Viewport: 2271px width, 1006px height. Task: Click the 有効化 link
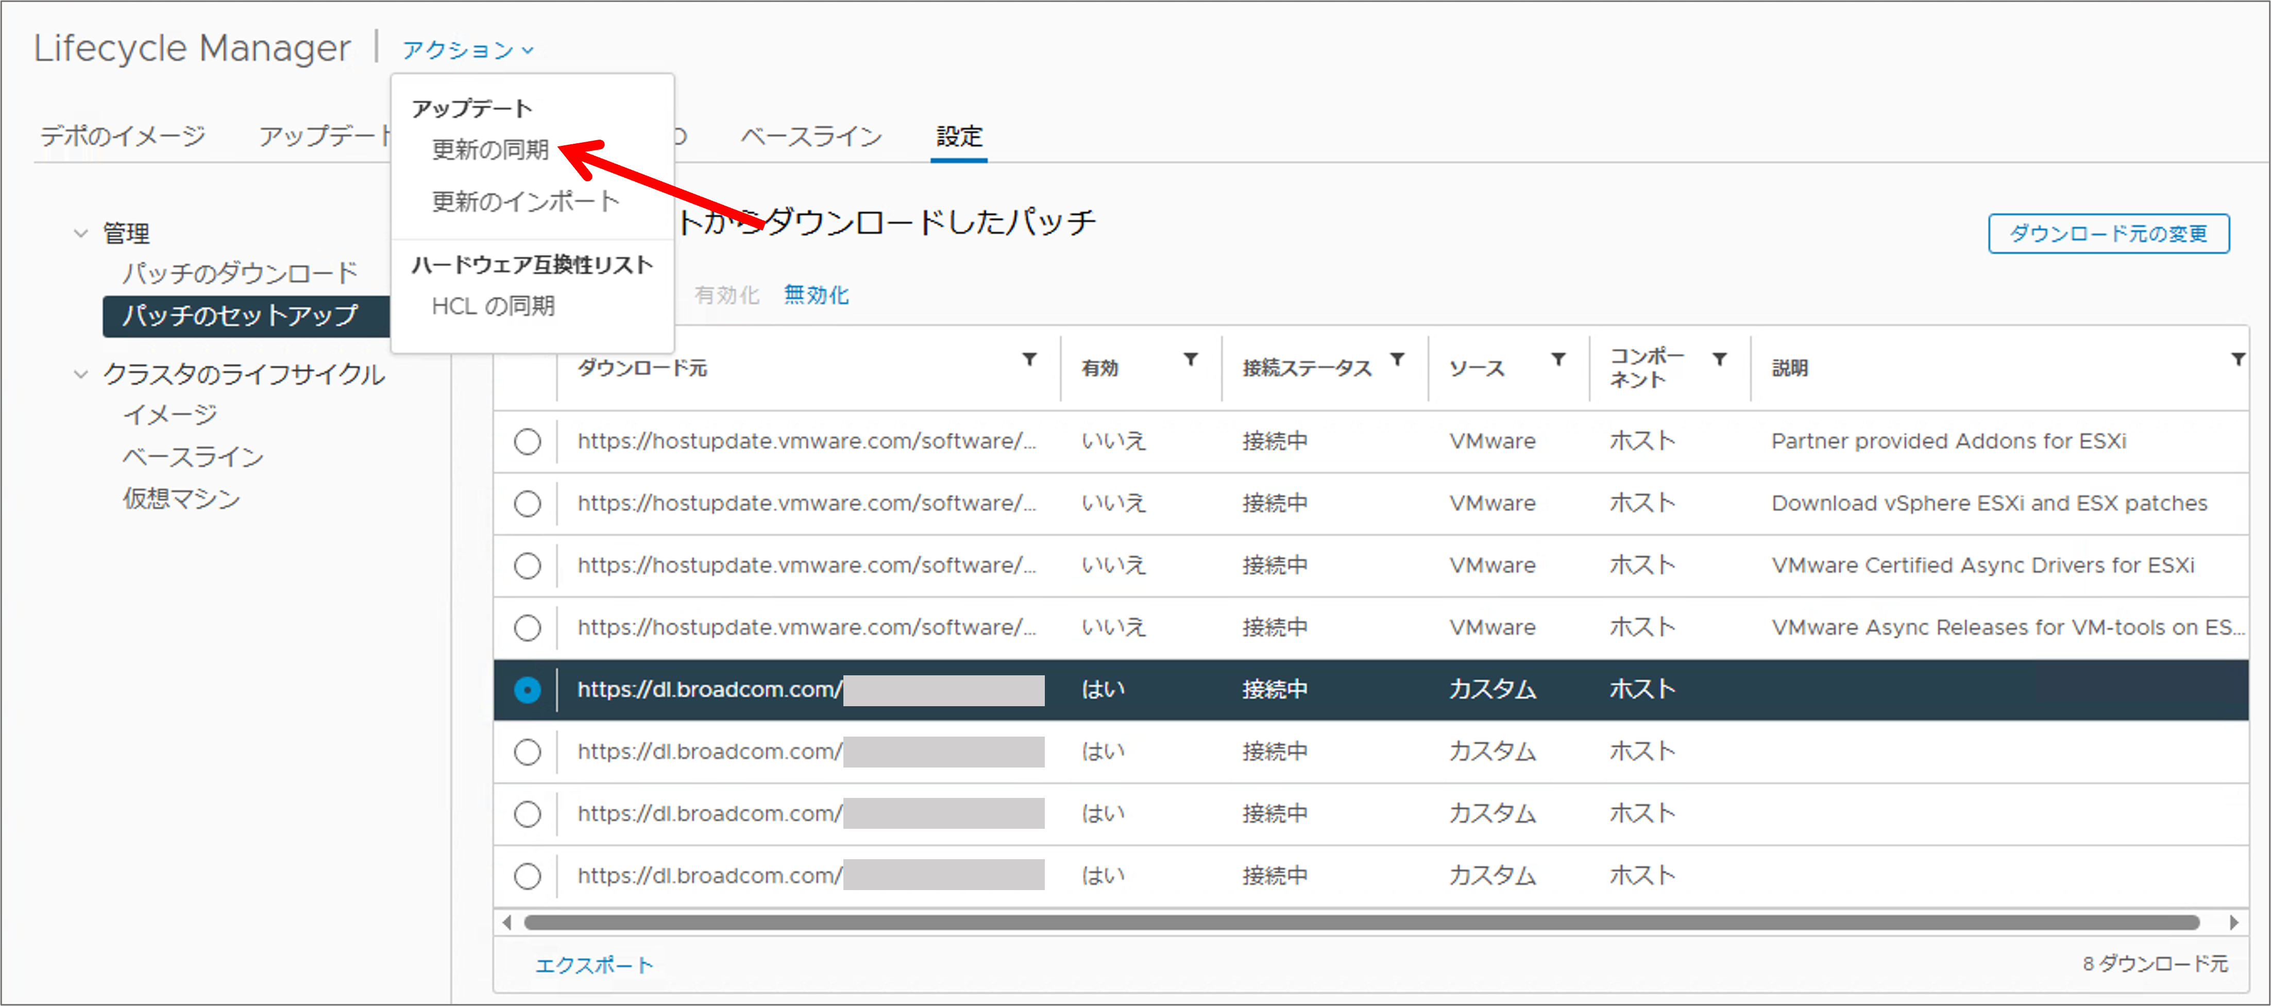tap(726, 295)
